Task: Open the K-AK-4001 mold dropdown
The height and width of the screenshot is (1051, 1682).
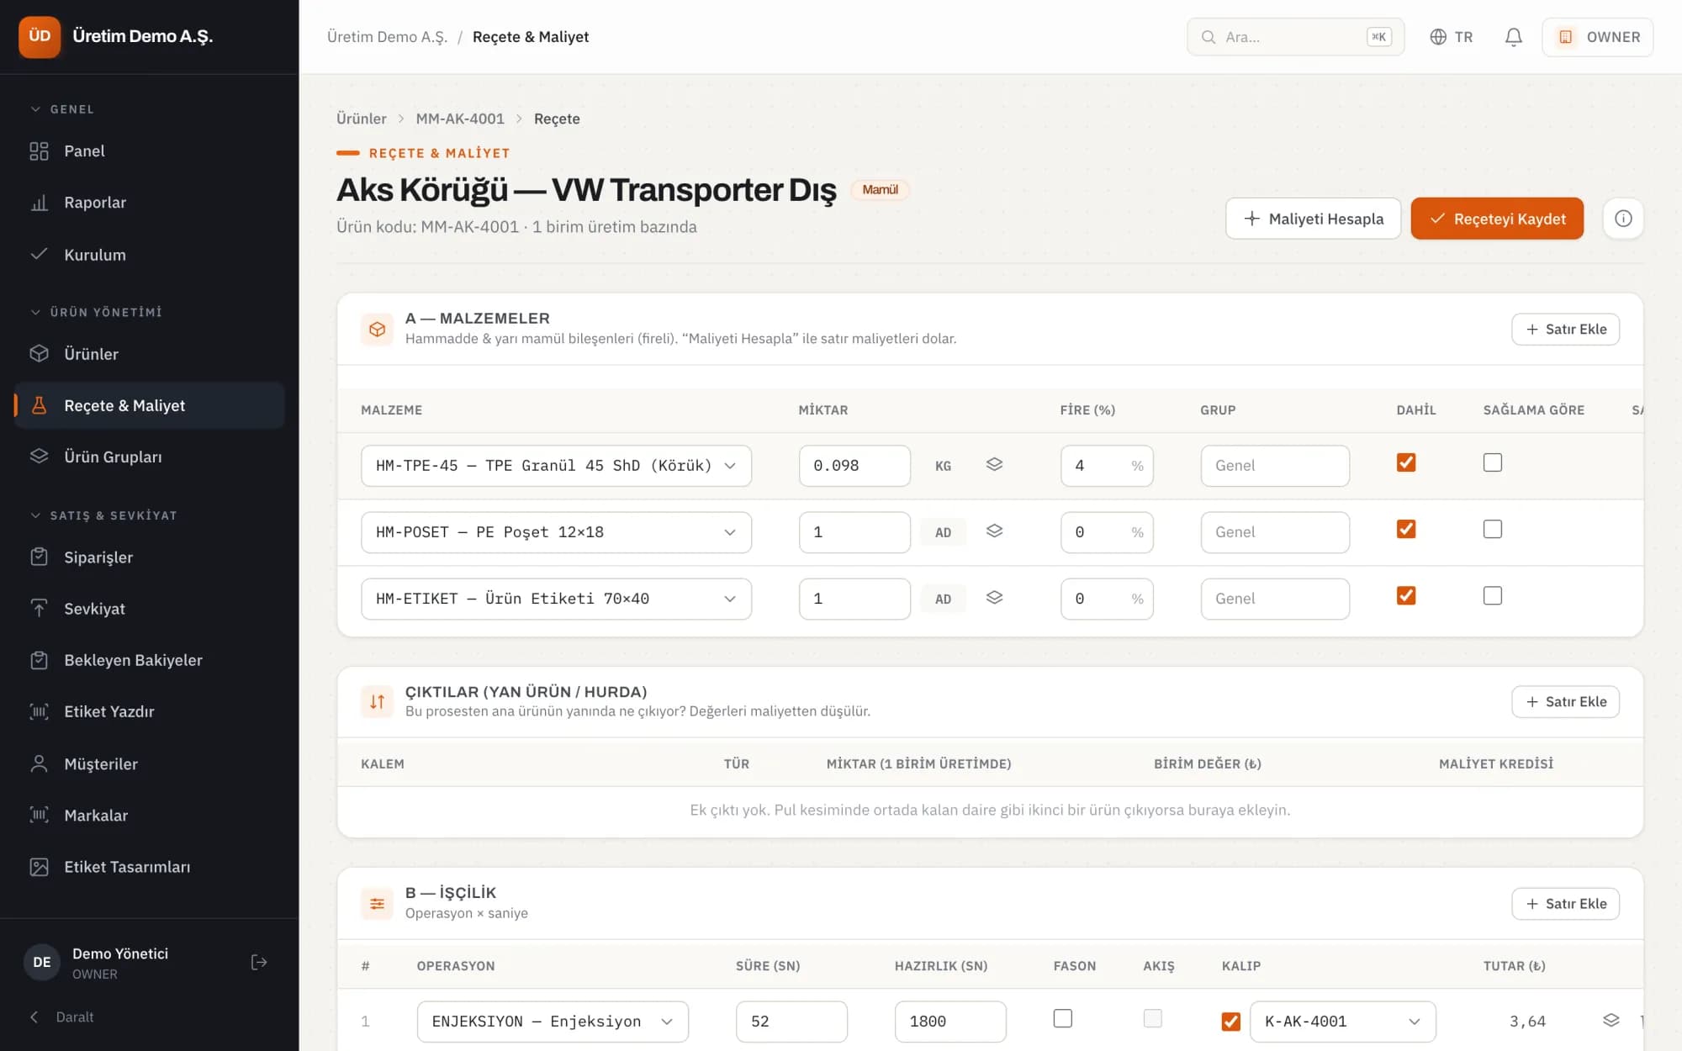Action: [x=1343, y=1022]
